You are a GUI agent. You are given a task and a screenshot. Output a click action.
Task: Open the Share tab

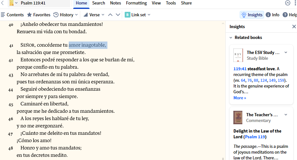coord(186,3)
